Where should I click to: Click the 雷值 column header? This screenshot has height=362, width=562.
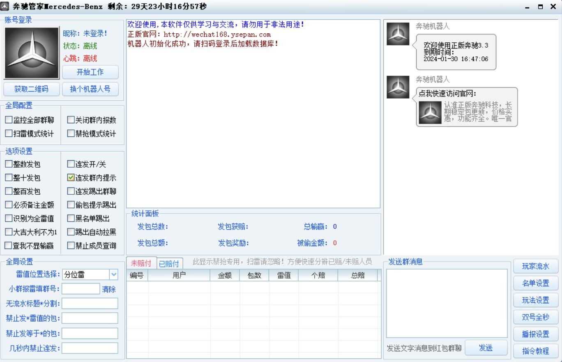click(283, 276)
